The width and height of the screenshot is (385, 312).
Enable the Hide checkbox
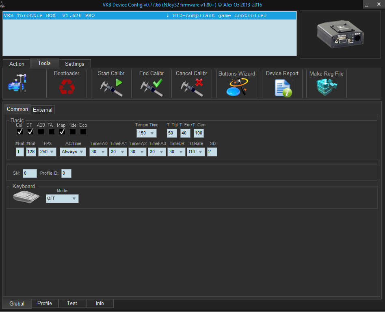pos(73,132)
